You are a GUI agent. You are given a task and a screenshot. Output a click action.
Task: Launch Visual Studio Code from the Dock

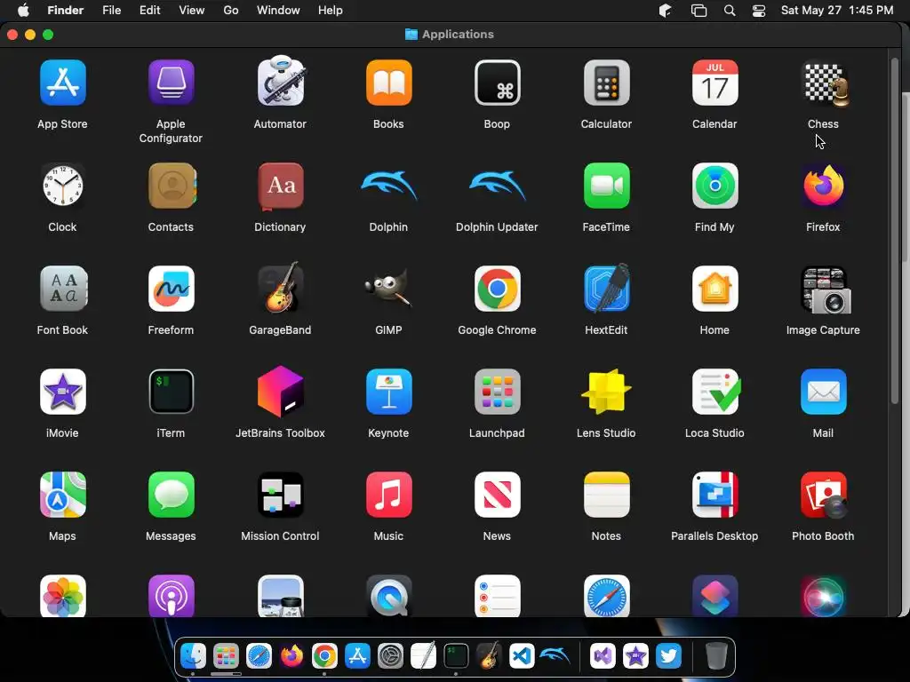coord(522,656)
